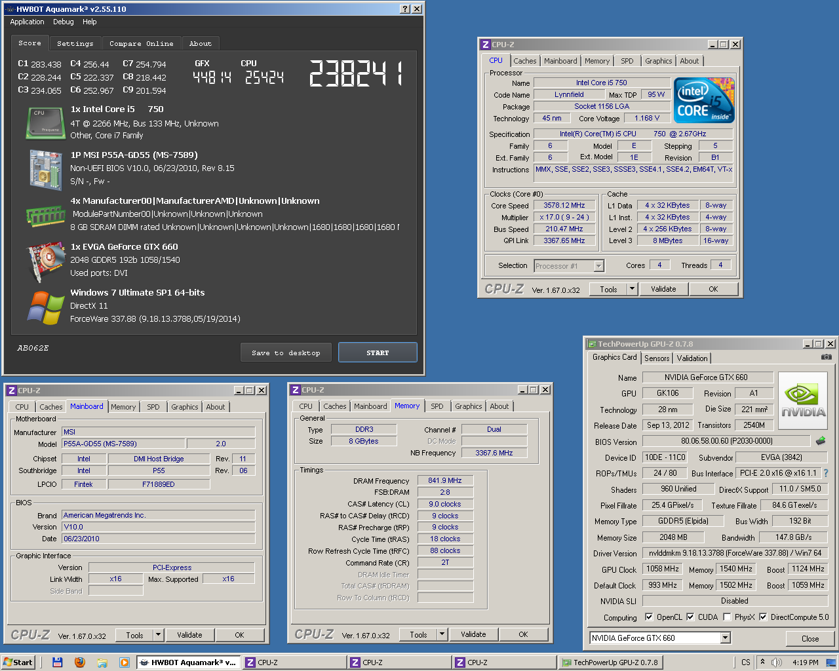Switch to the Settings tab in HWBOT Aquamark

75,44
